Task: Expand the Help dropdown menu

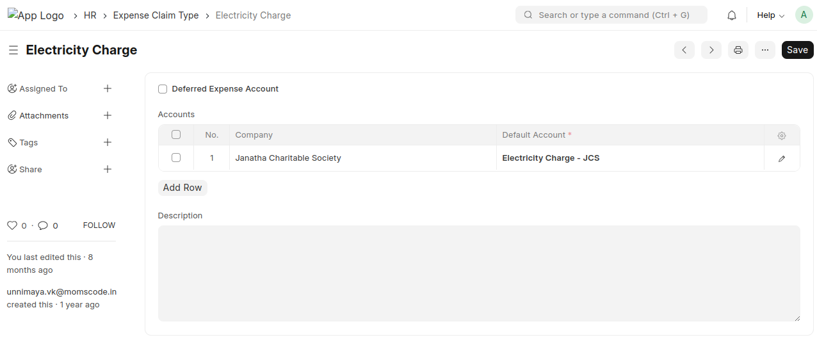Action: click(770, 15)
